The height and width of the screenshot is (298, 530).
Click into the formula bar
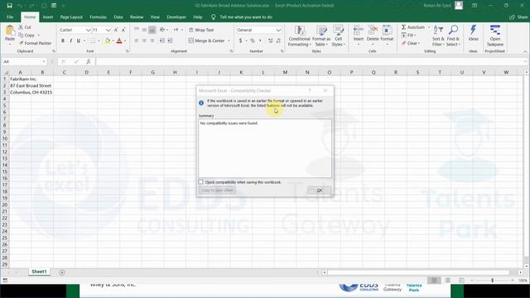click(309, 61)
